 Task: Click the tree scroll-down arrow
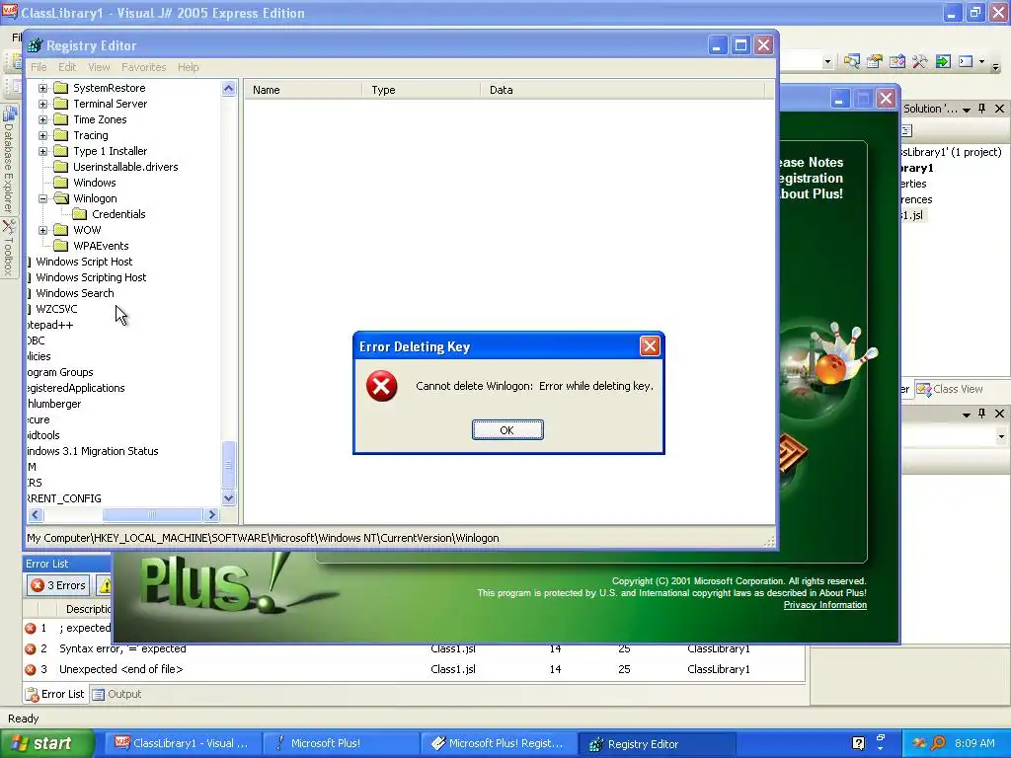pyautogui.click(x=229, y=498)
